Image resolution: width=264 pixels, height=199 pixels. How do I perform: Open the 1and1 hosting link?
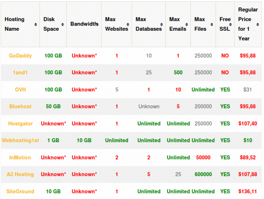pos(20,72)
